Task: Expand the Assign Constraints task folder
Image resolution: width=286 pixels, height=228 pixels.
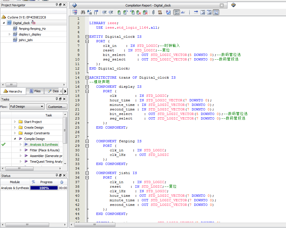Action: (x=15, y=133)
